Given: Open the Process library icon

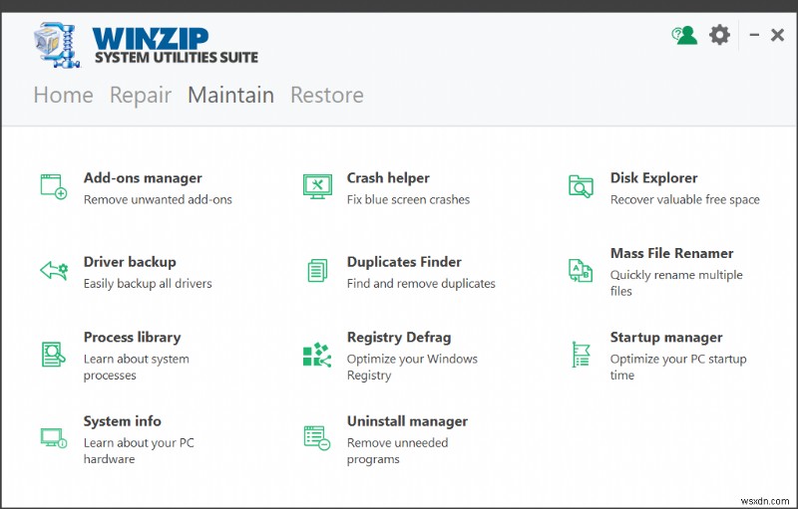Looking at the screenshot, I should 53,354.
